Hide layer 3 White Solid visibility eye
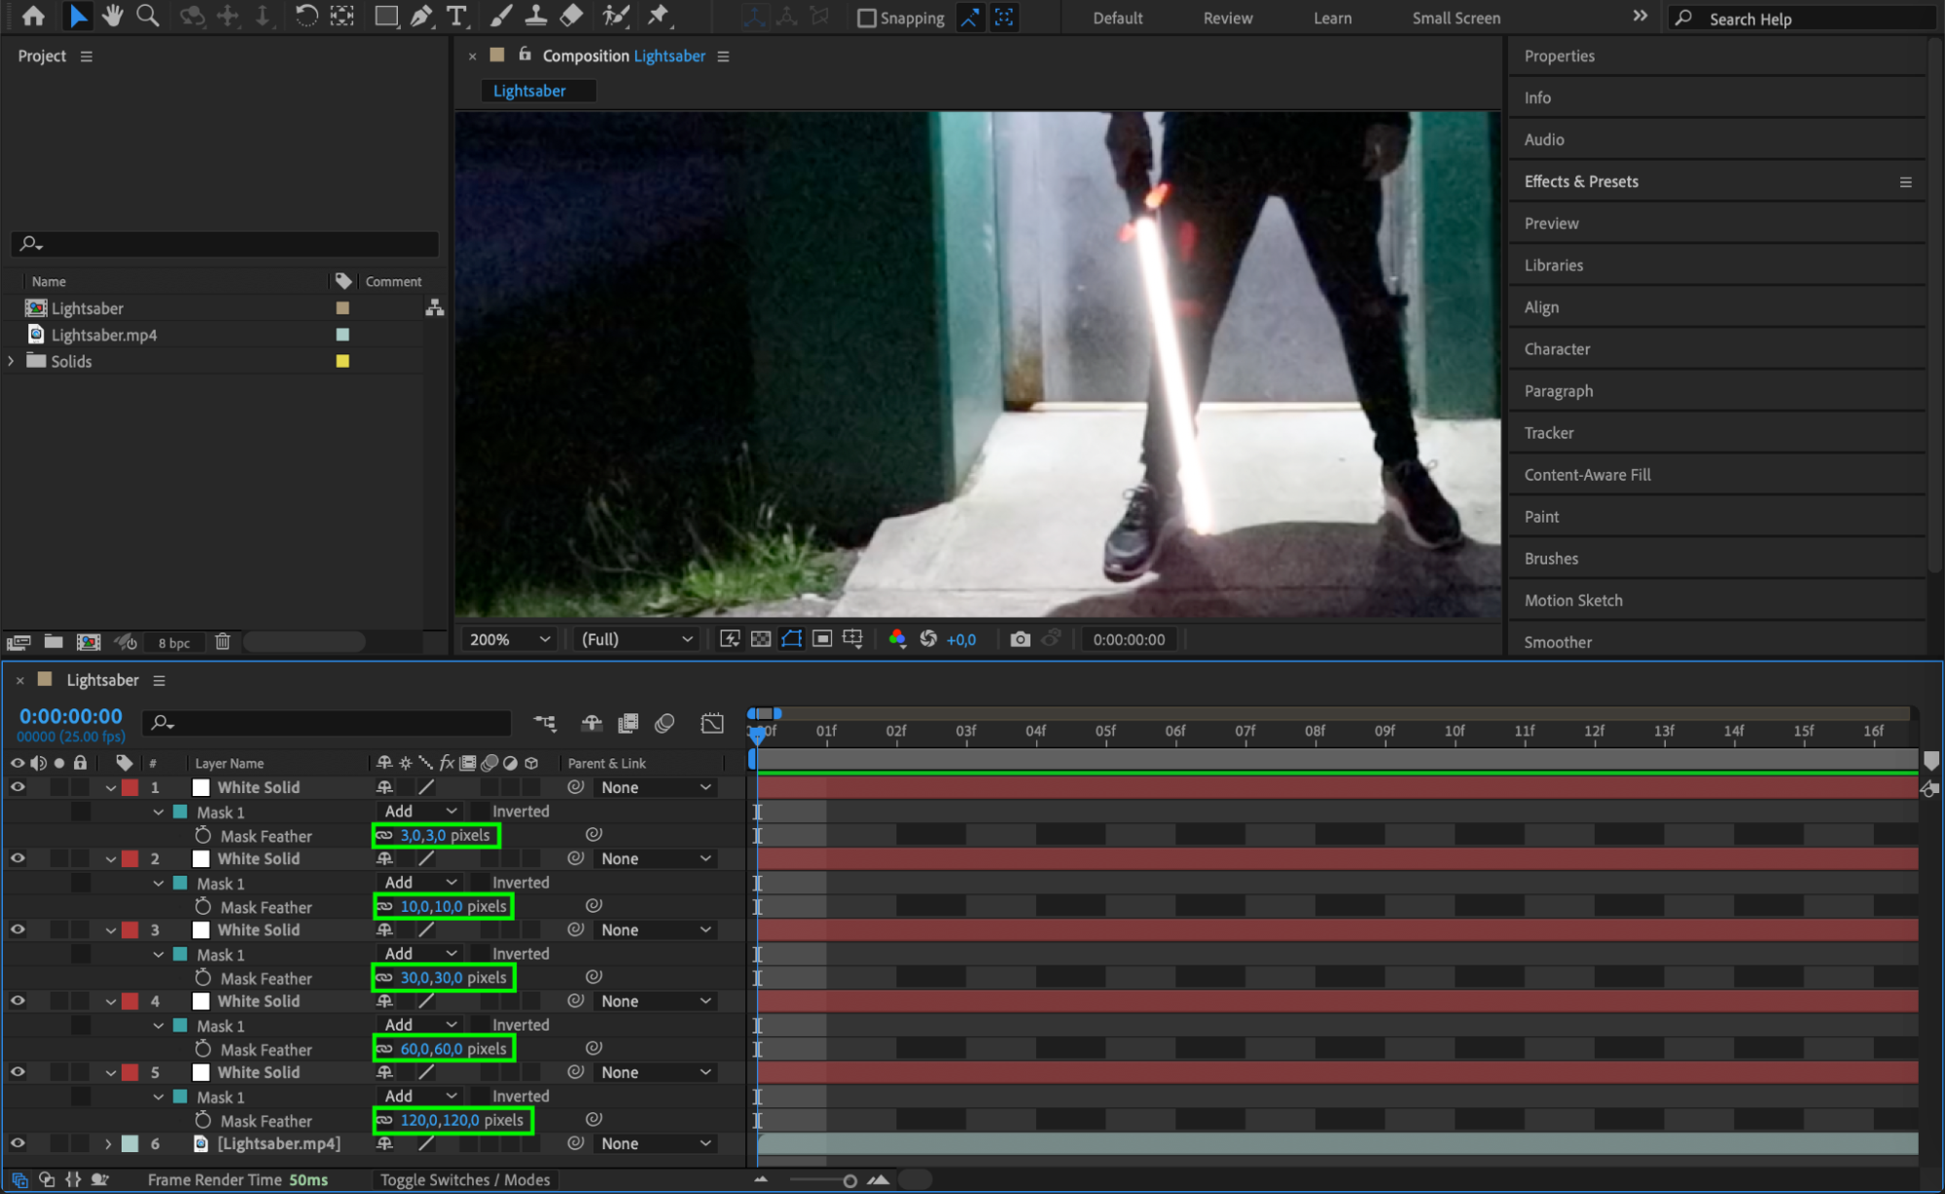Screen dimensions: 1945x1194 [18, 929]
